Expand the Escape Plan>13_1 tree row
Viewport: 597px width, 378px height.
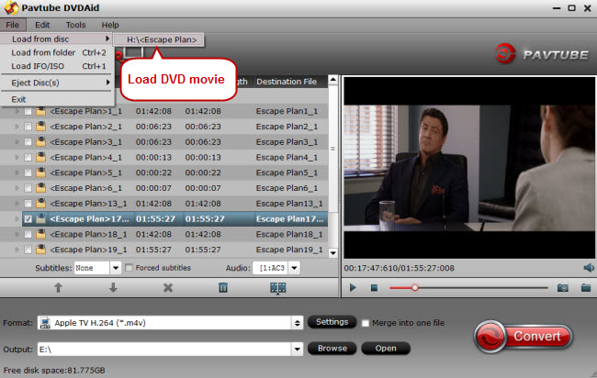click(x=17, y=204)
